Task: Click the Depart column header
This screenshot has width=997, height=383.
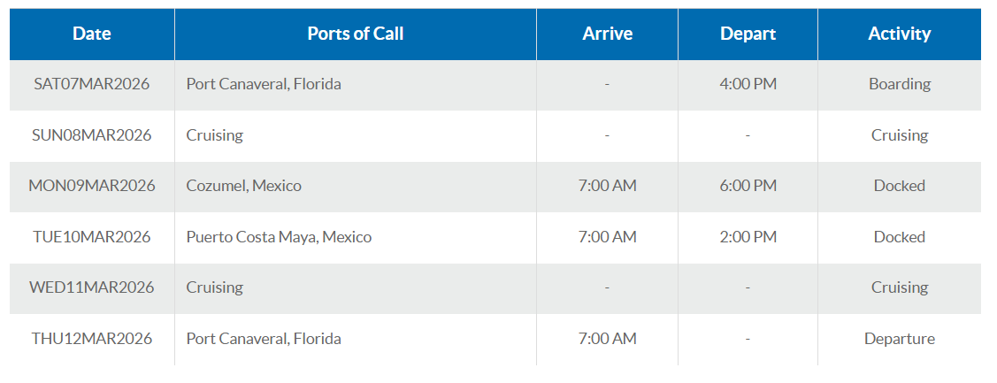Action: click(748, 34)
